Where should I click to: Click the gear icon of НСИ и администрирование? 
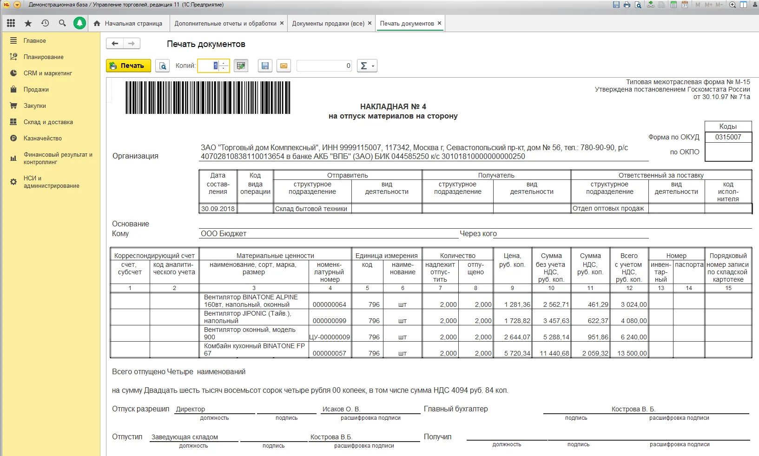click(x=13, y=182)
